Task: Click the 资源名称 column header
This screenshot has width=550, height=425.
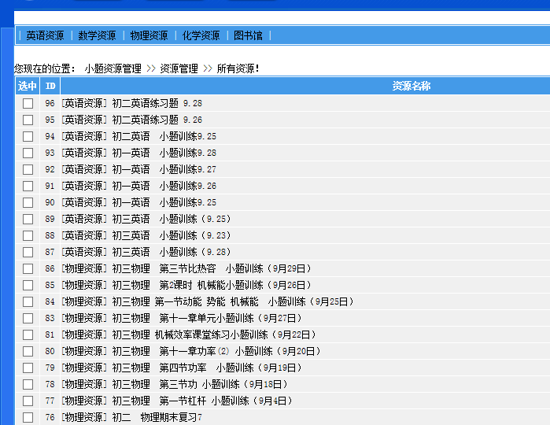Action: (x=411, y=86)
